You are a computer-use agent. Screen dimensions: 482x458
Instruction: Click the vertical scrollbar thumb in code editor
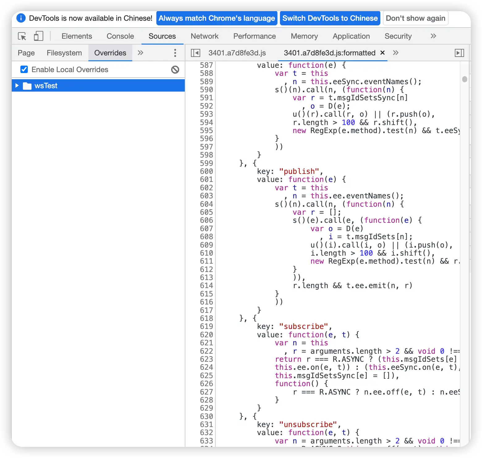click(x=464, y=79)
